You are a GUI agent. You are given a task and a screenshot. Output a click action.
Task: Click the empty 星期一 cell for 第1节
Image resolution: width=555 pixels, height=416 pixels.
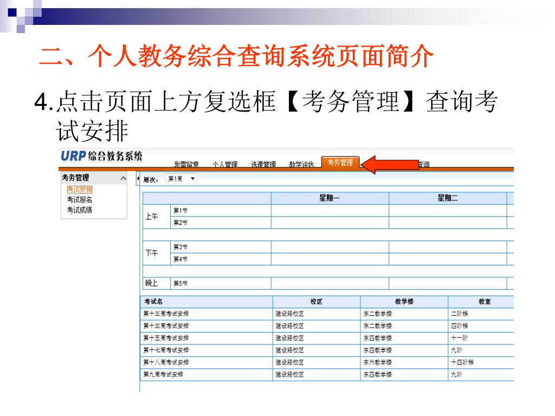click(330, 211)
